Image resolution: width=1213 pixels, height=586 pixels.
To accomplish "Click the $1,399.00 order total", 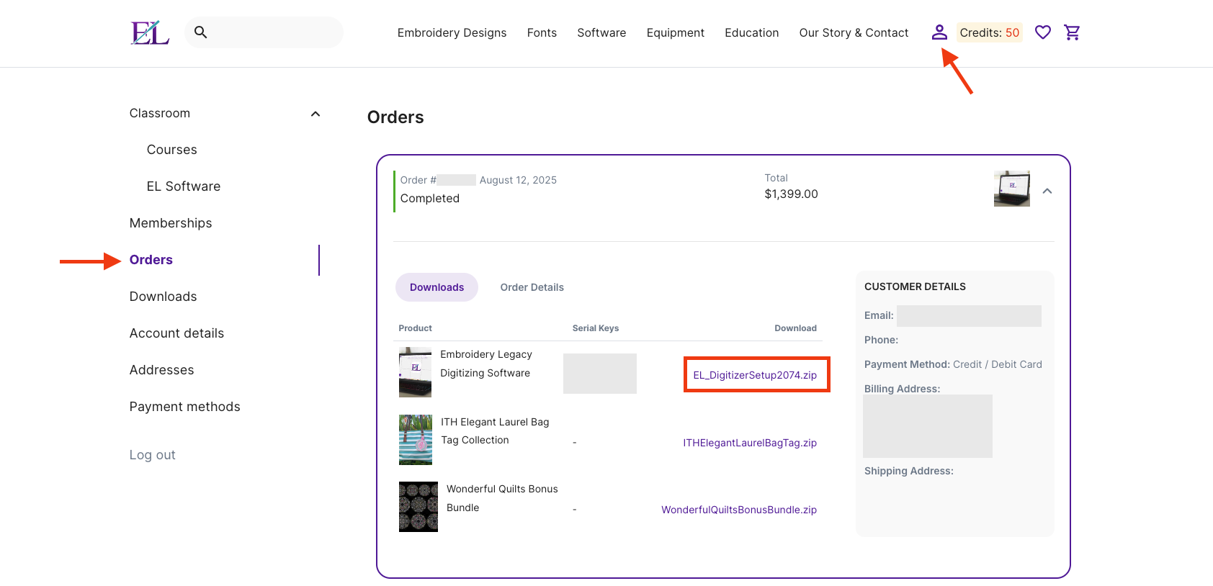I will click(792, 194).
